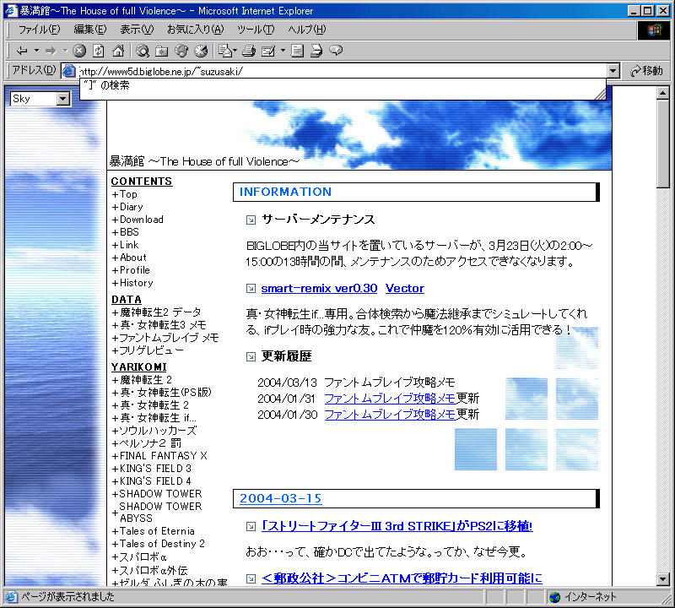675x608 pixels.
Task: Refresh the page with the Refresh icon
Action: [99, 51]
